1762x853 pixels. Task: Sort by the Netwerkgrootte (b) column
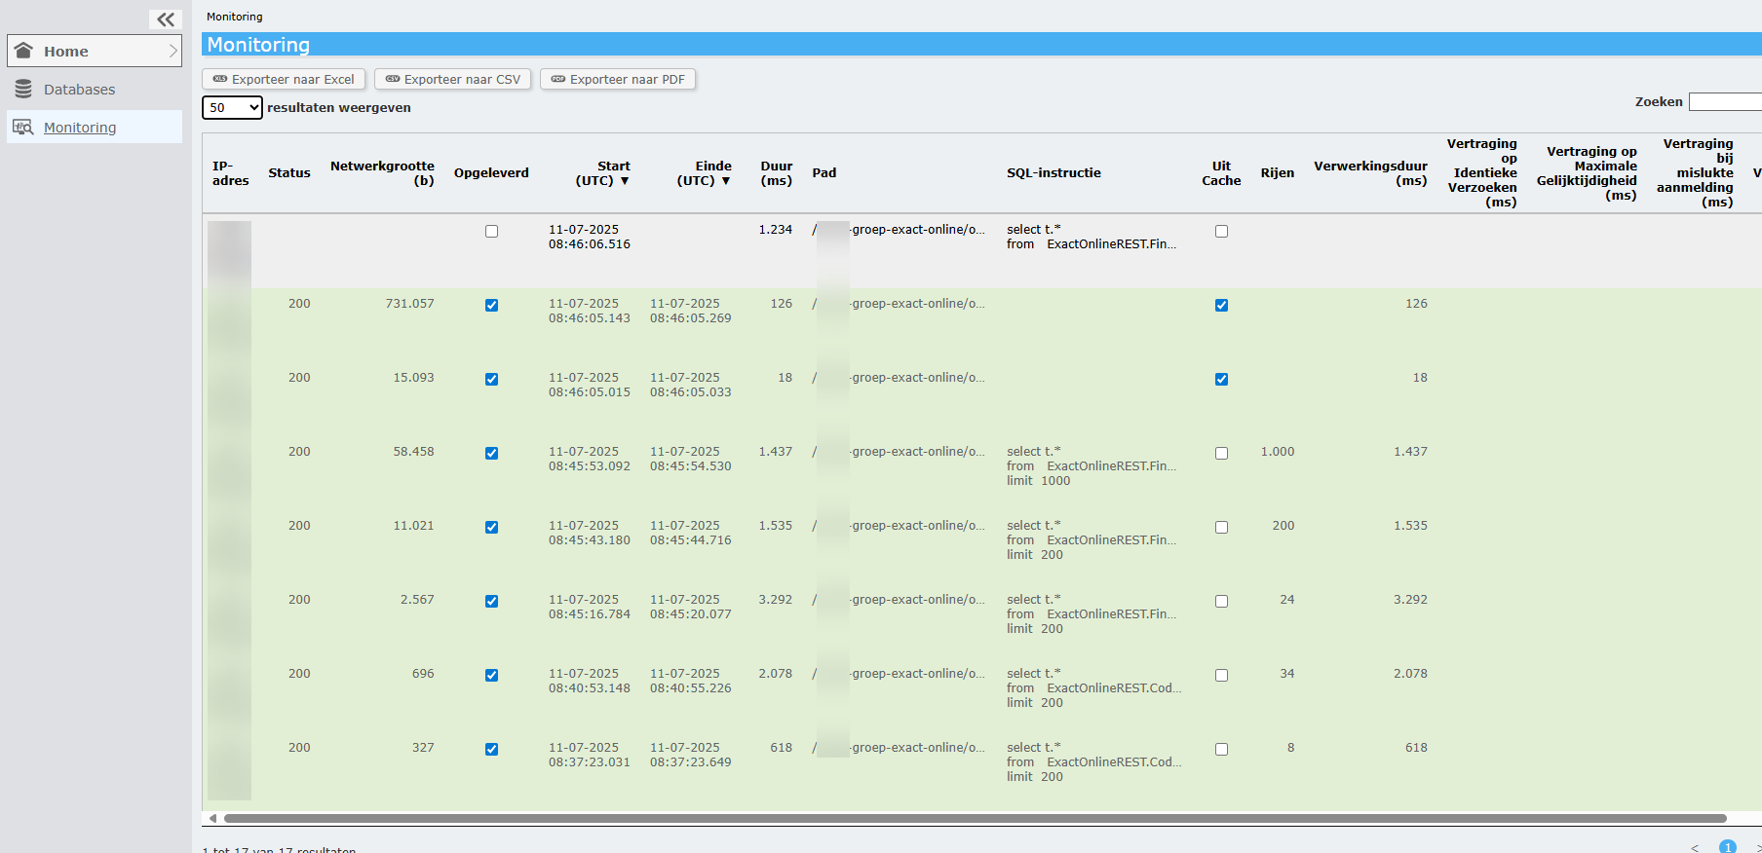pyautogui.click(x=382, y=173)
